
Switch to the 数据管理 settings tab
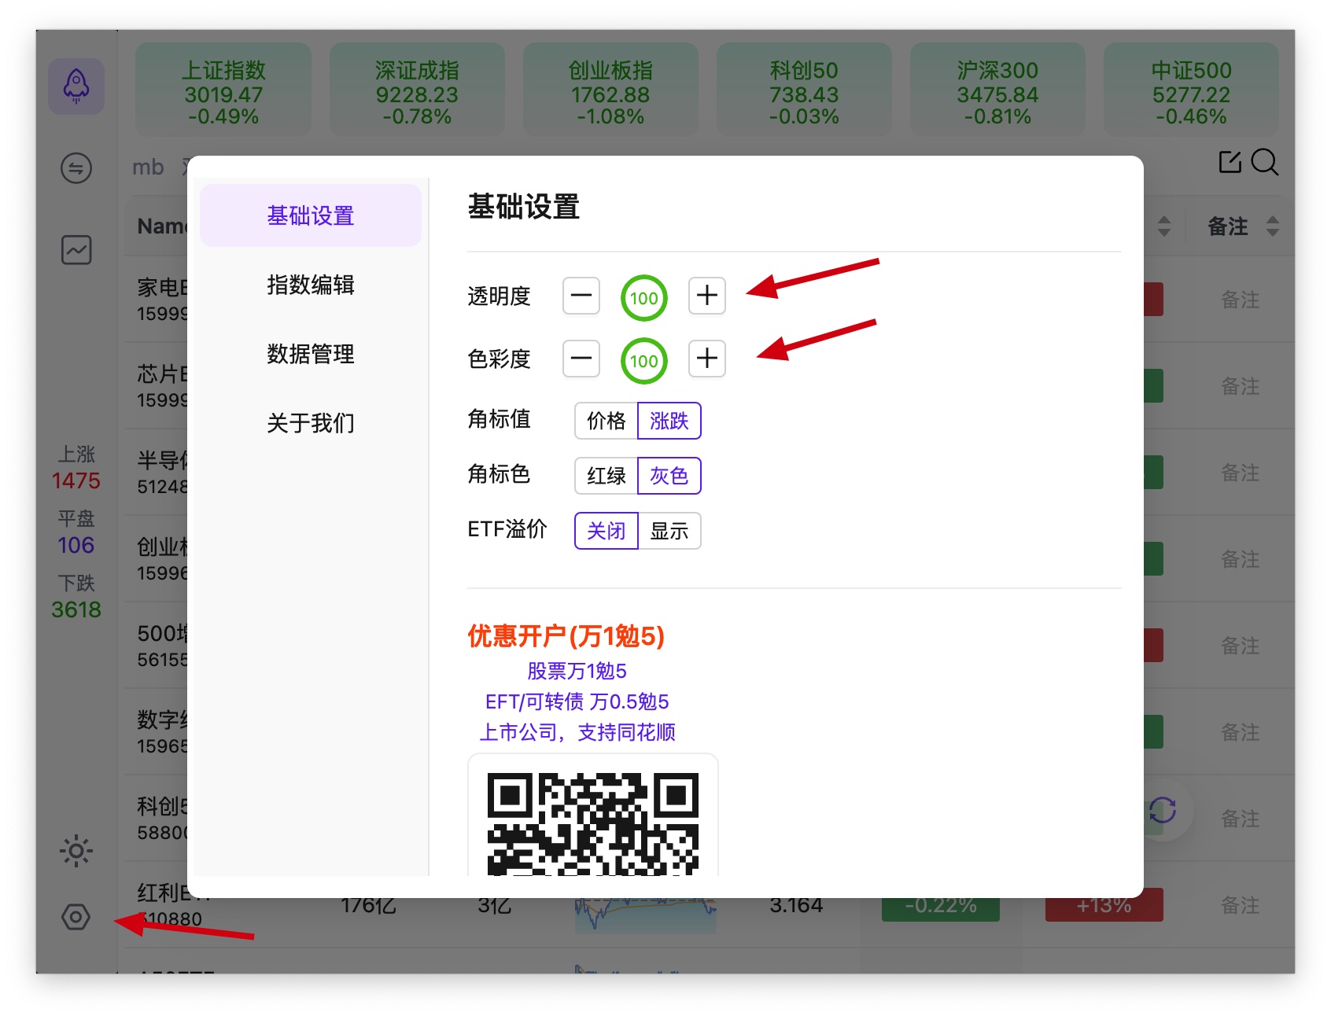point(311,354)
